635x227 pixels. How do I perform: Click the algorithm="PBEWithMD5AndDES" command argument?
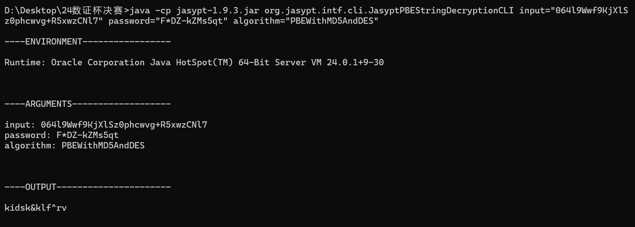[x=306, y=21]
